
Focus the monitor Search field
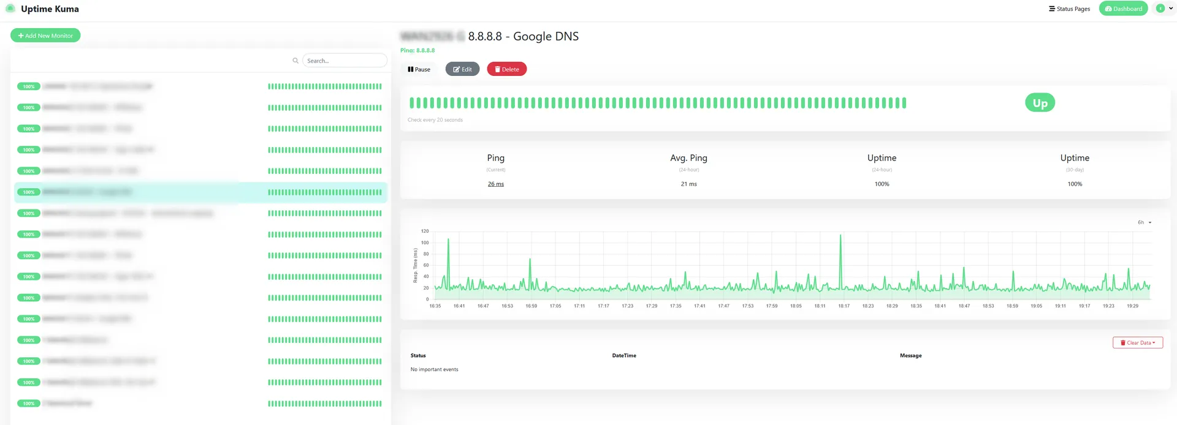point(345,61)
